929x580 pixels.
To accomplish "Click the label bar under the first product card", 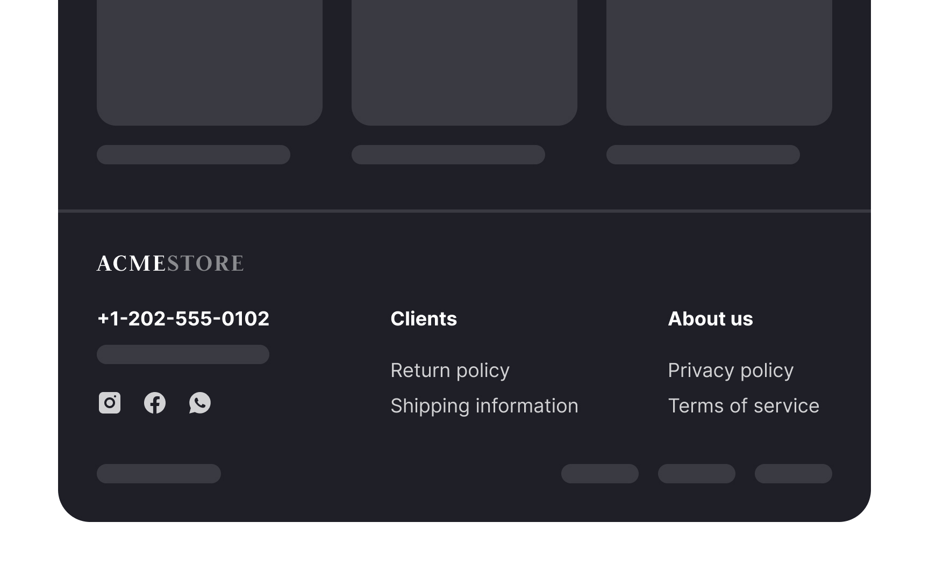I will tap(194, 154).
